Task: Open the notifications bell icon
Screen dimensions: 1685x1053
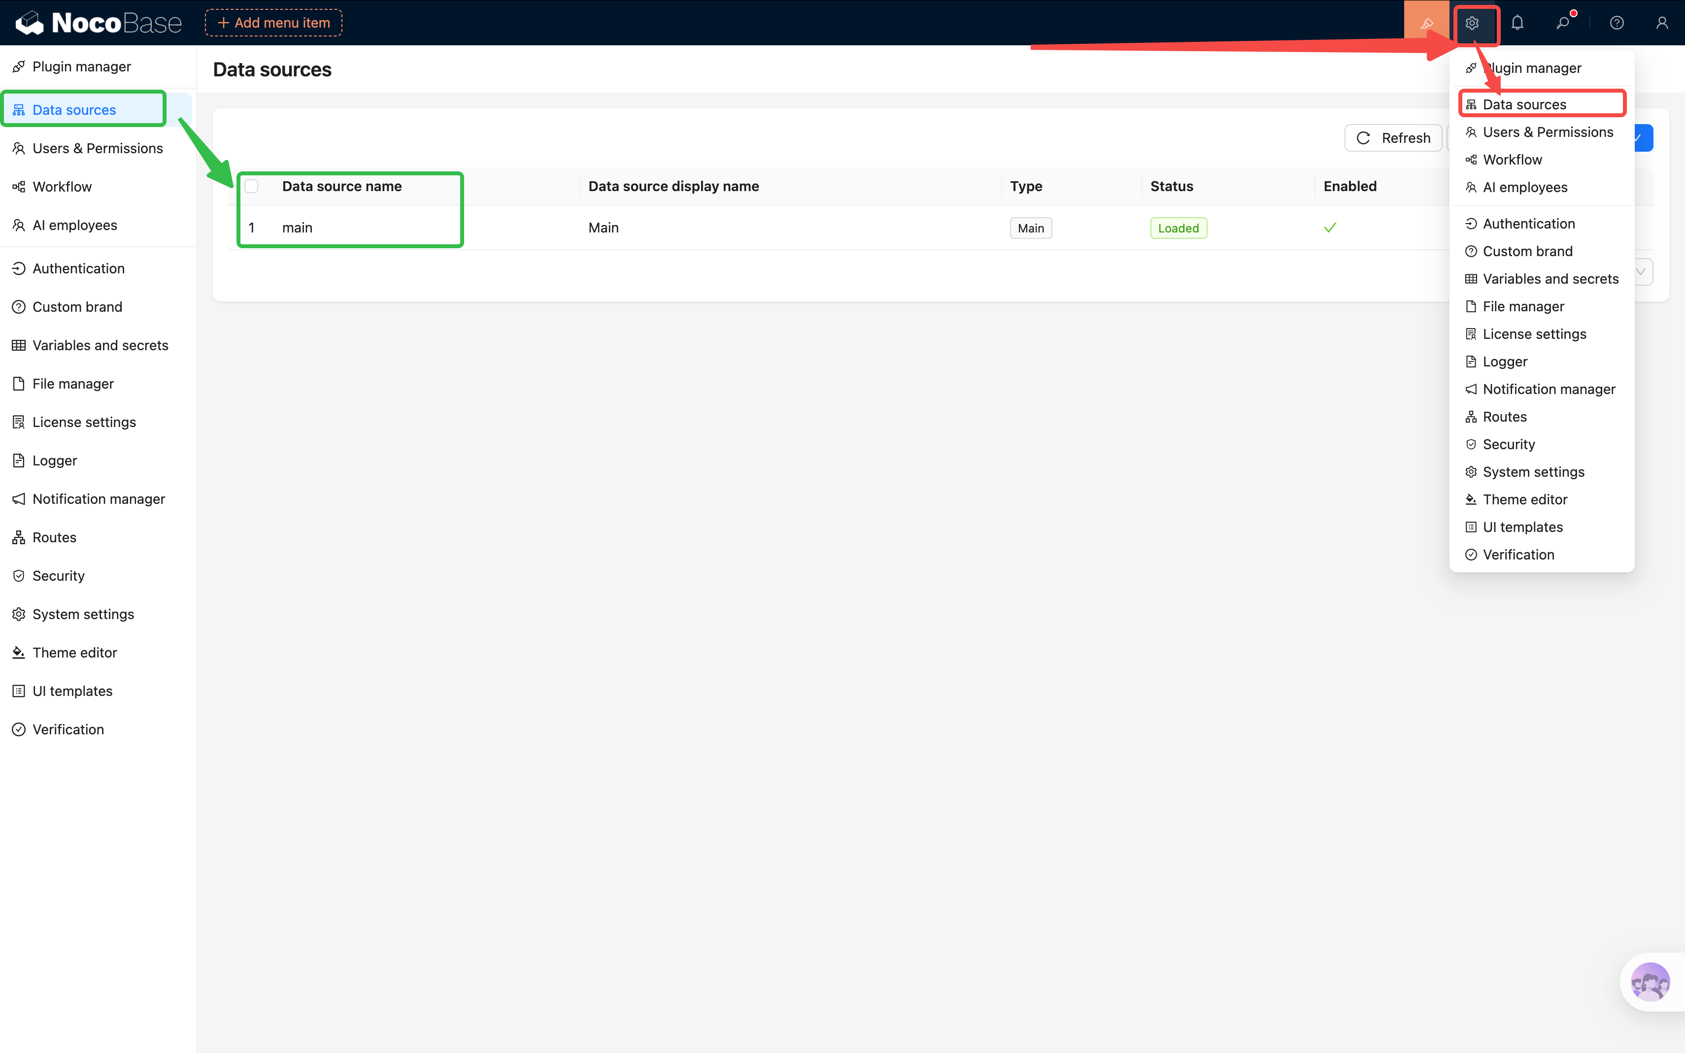Action: (x=1517, y=23)
